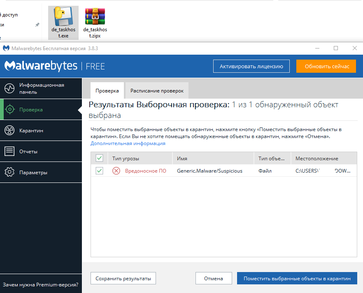
Task: Click the Параметры gear icon
Action: point(9,172)
